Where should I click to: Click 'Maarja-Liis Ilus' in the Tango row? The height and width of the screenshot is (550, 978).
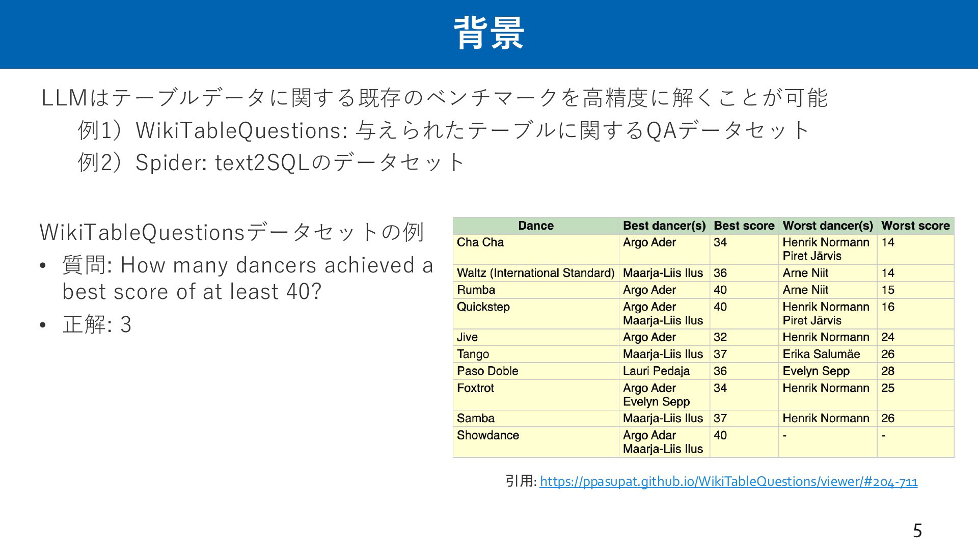point(663,354)
